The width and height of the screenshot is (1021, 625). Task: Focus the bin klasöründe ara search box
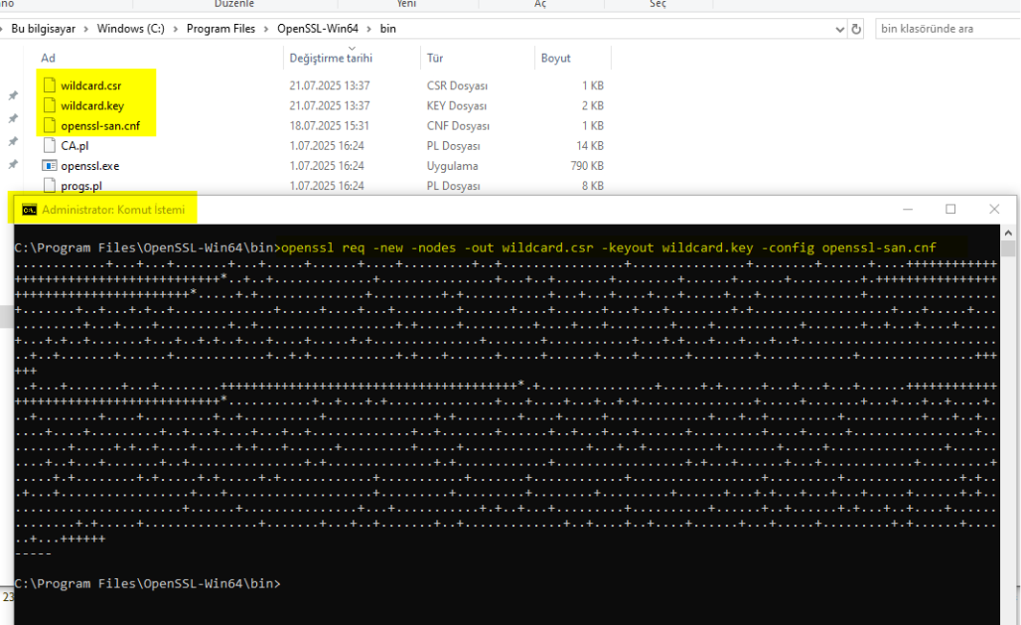pos(947,29)
